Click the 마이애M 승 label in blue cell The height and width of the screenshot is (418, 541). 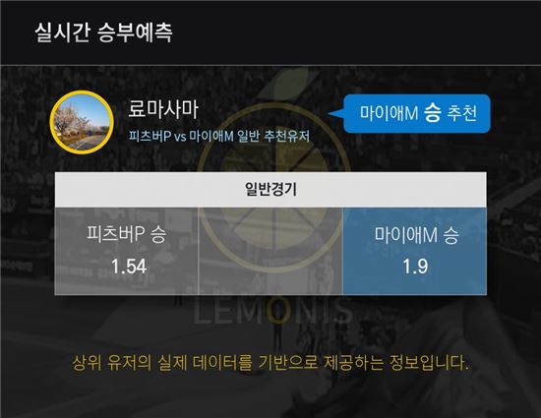pos(416,235)
